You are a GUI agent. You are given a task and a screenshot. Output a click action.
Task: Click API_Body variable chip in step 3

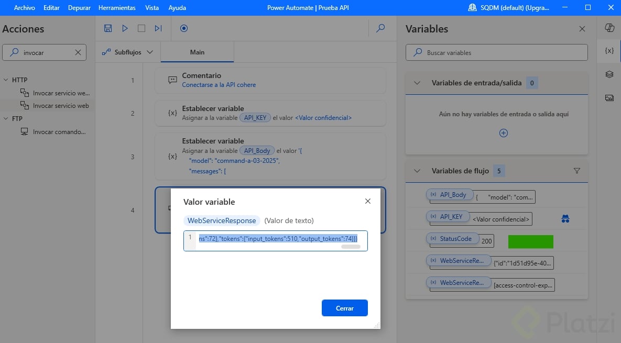pos(257,151)
